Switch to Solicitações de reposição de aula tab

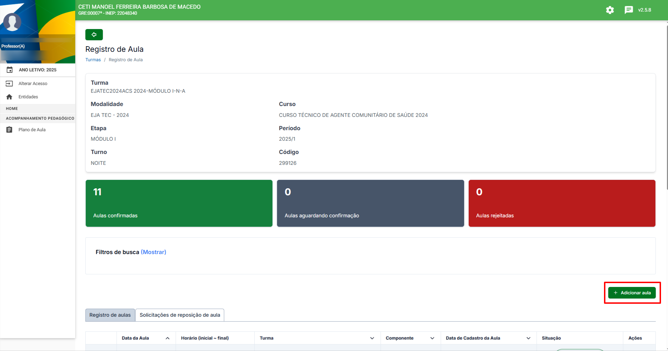(x=180, y=315)
